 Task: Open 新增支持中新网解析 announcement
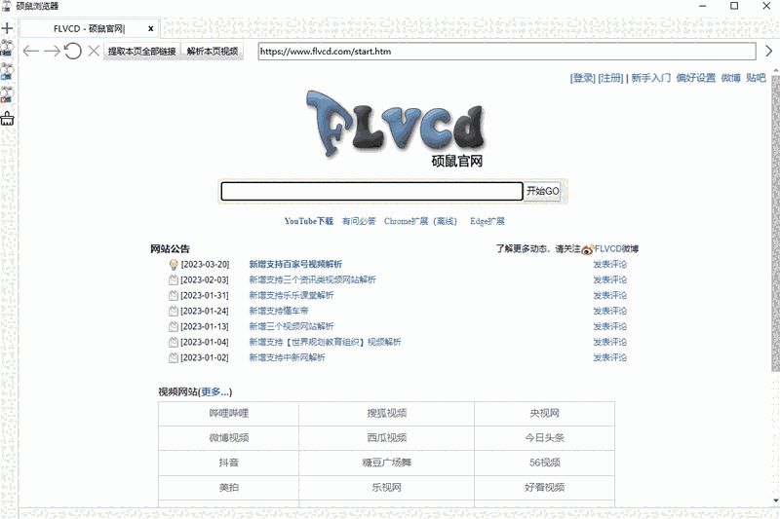coord(287,357)
